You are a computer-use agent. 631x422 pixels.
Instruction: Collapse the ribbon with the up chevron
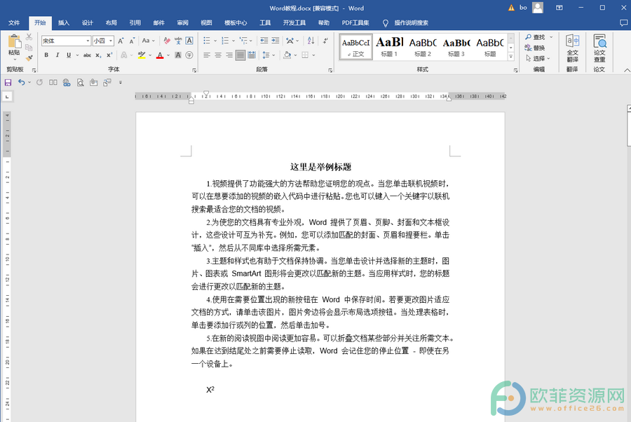click(x=627, y=70)
